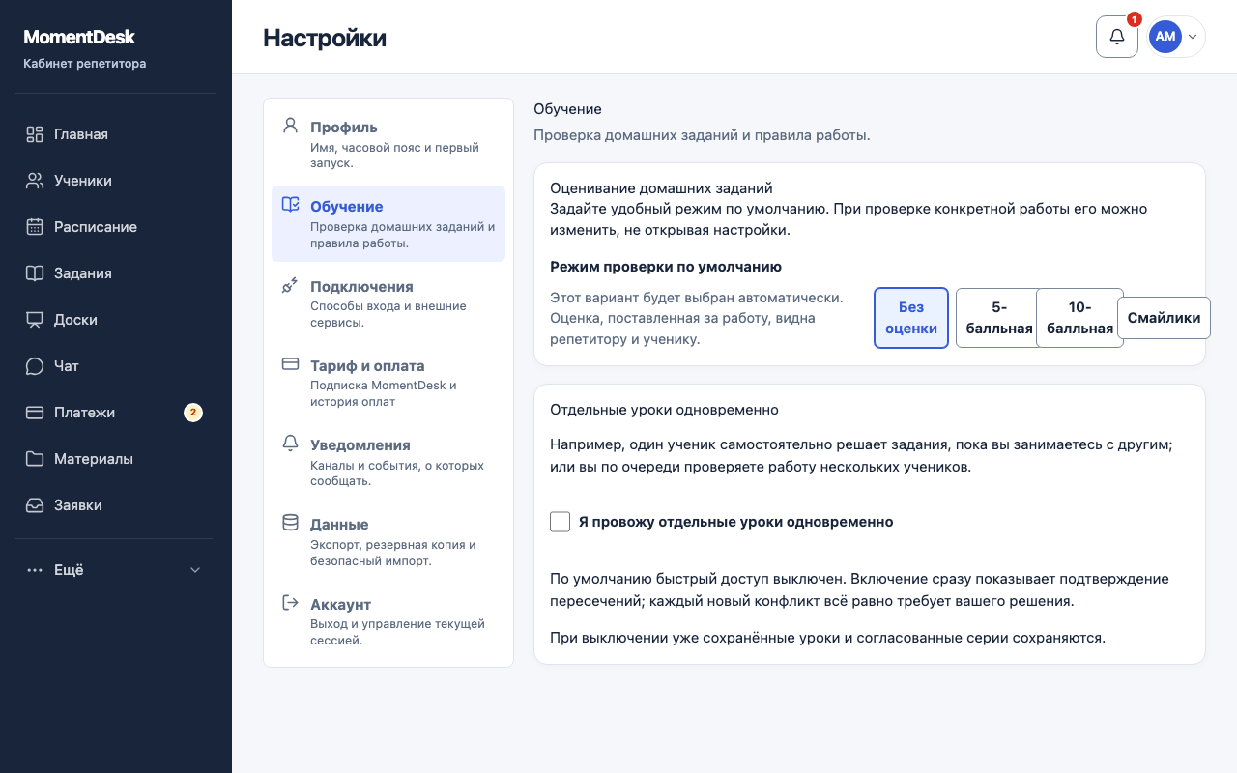
Task: Click the Уведомления bell icon in settings list
Action: pyautogui.click(x=290, y=444)
